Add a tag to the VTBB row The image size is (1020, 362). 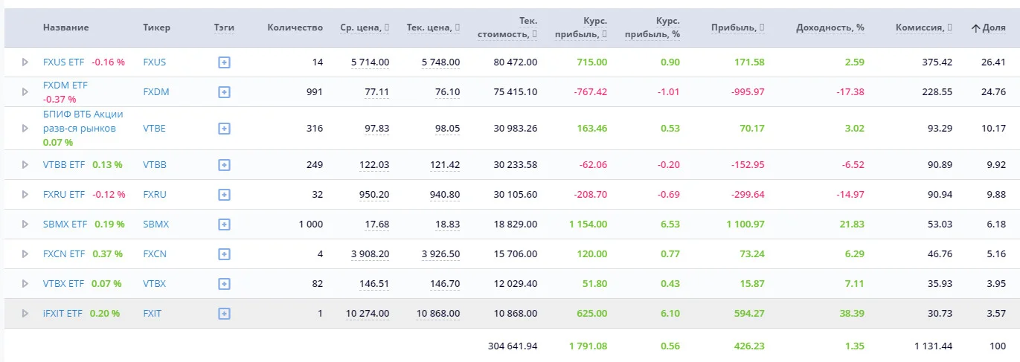[224, 165]
